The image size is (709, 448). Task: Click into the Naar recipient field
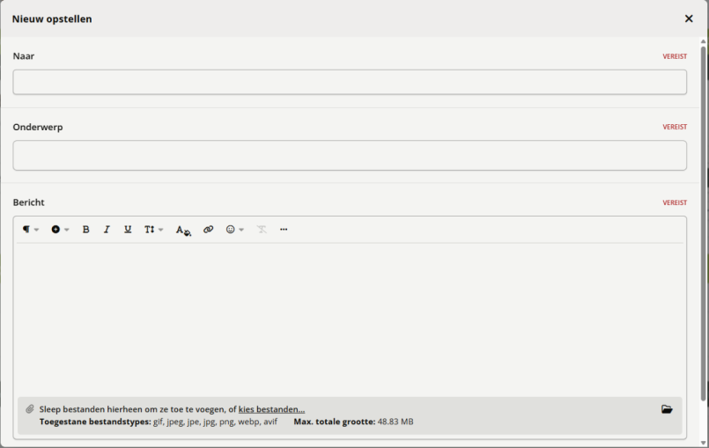[x=350, y=83]
